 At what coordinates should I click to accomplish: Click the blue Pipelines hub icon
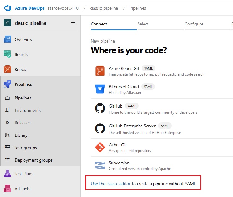(7, 84)
